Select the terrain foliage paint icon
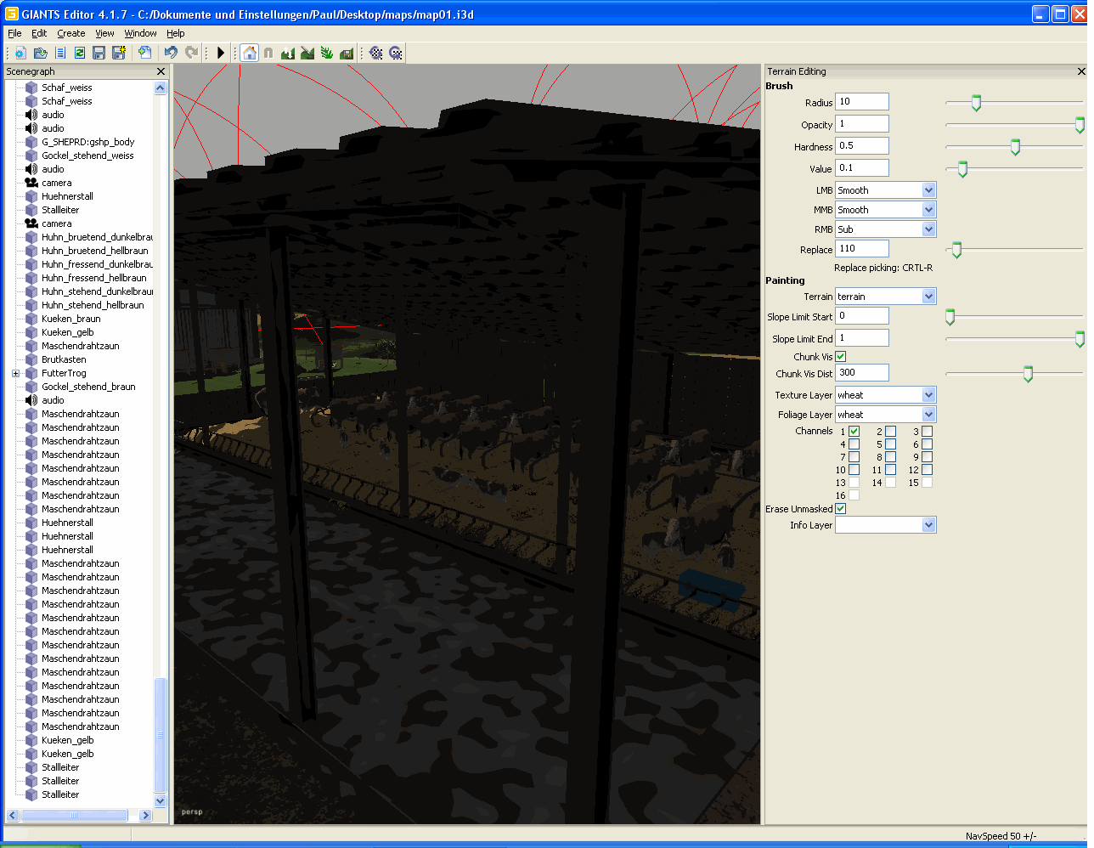1094x848 pixels. coord(326,53)
